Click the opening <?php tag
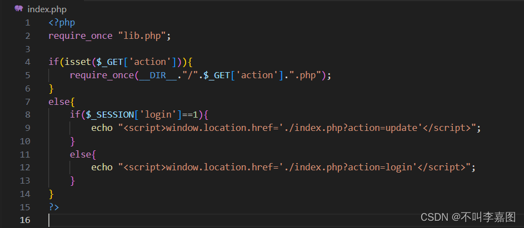Image resolution: width=524 pixels, height=228 pixels. pos(62,23)
